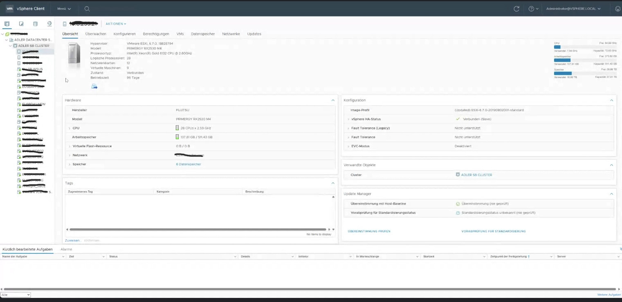Collapse the Update Manager panel
Image resolution: width=622 pixels, height=302 pixels.
[x=611, y=194]
